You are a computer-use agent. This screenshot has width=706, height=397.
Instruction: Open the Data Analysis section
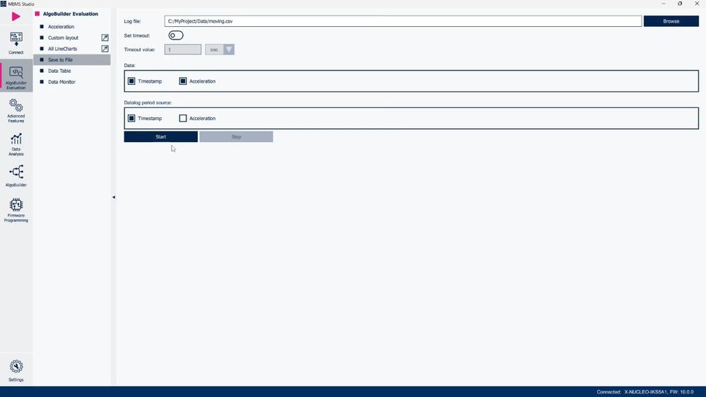pyautogui.click(x=16, y=145)
